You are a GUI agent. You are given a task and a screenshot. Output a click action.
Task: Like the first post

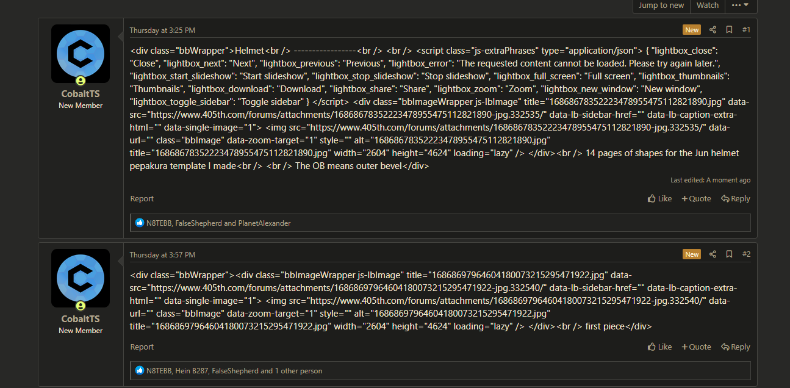[659, 199]
